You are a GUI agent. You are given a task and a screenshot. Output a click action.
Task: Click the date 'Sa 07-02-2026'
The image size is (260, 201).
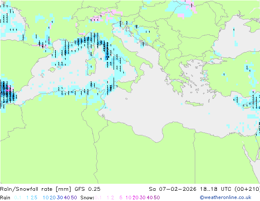(x=173, y=189)
